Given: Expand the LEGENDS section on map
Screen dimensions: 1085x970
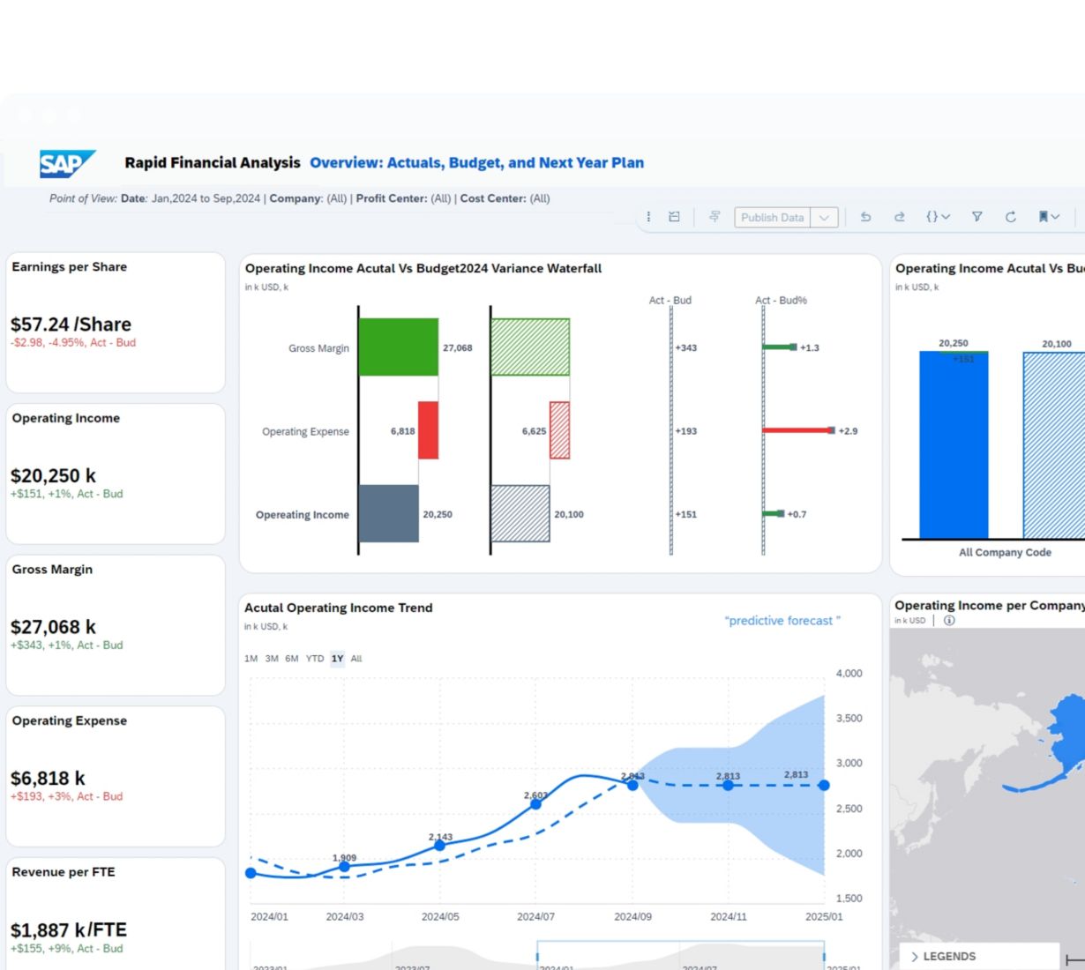Looking at the screenshot, I should (943, 957).
